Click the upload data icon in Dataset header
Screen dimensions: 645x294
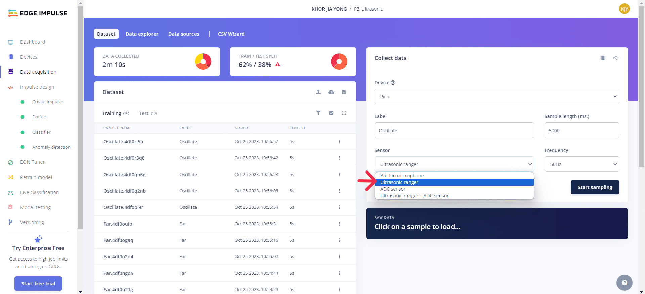click(318, 92)
